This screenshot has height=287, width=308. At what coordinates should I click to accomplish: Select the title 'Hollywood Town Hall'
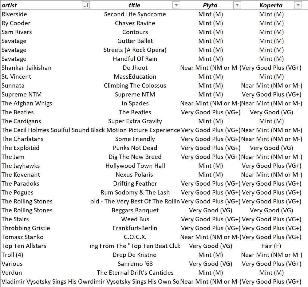click(135, 166)
